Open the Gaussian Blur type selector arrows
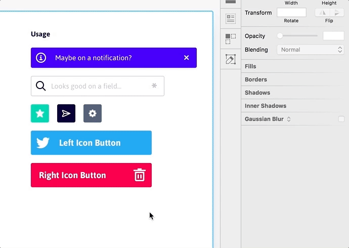 289,119
